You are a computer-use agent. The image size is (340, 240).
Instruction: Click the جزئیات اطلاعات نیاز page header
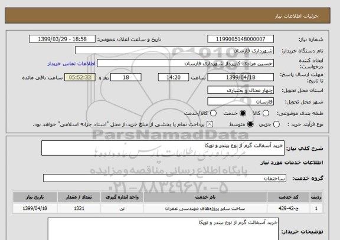click(296, 17)
